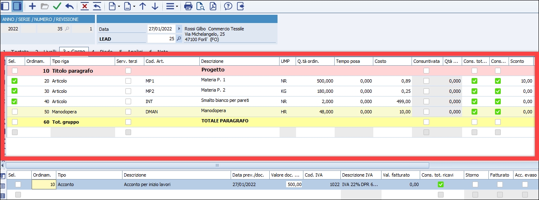Move row up with arrow icon
The image size is (539, 200).
(x=143, y=6)
